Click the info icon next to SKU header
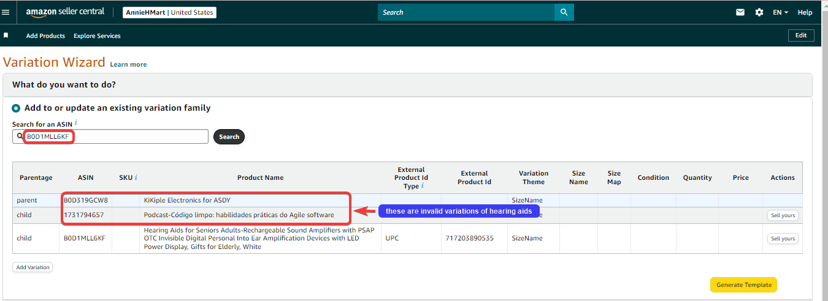This screenshot has height=301, width=828. click(136, 177)
